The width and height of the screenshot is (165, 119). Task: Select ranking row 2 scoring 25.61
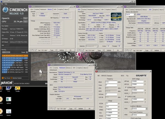[x=15, y=58]
